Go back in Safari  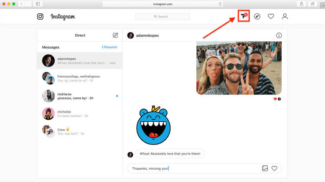tap(21, 4)
